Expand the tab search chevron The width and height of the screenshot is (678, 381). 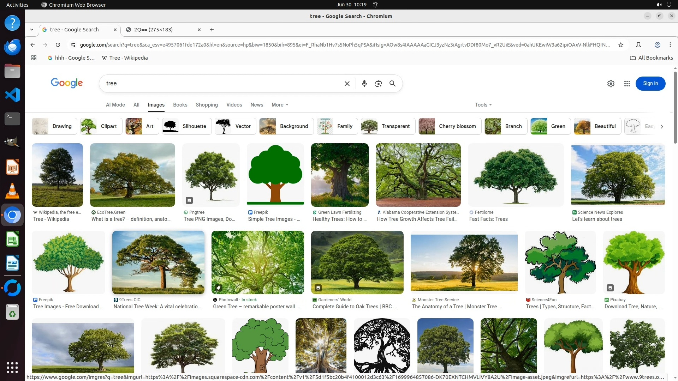[32, 30]
